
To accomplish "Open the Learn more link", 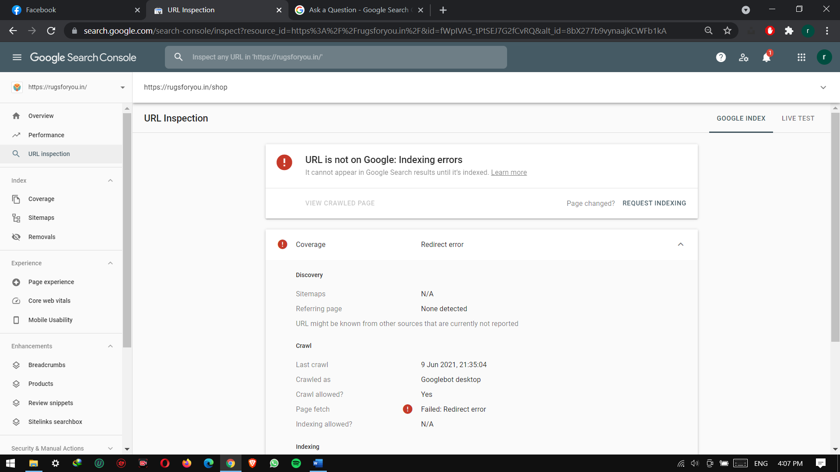I will (x=508, y=173).
